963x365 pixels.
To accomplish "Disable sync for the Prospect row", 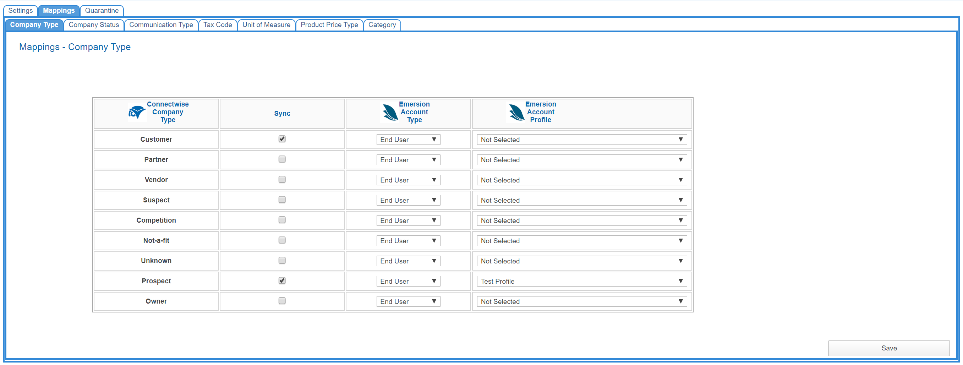I will tap(282, 280).
